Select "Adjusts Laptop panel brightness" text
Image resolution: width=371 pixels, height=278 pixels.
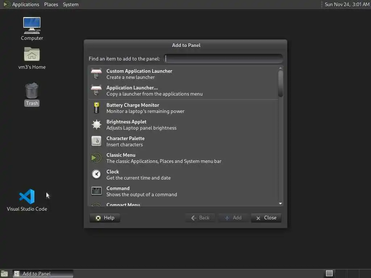142,128
